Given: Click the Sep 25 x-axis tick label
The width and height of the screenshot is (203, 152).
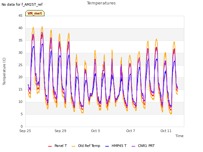Looking at the screenshot, I should click(x=25, y=131).
